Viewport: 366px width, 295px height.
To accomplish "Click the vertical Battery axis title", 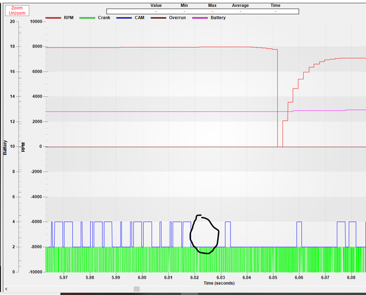I will [5, 147].
